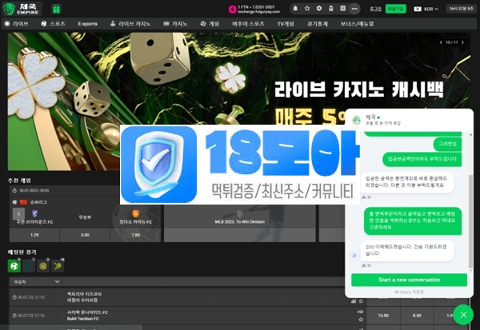Click the 그리면업 chat bubble

pos(447,144)
